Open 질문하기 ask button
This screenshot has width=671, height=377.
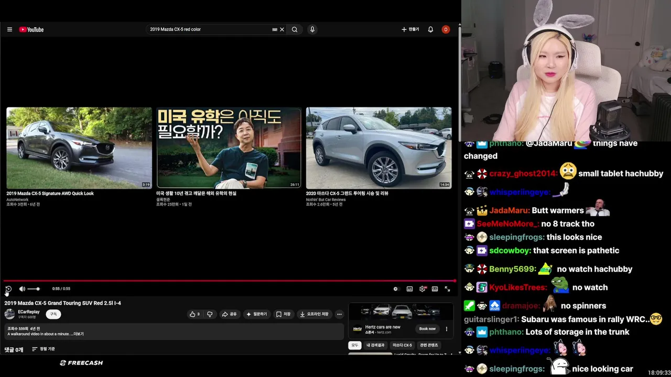coord(257,314)
